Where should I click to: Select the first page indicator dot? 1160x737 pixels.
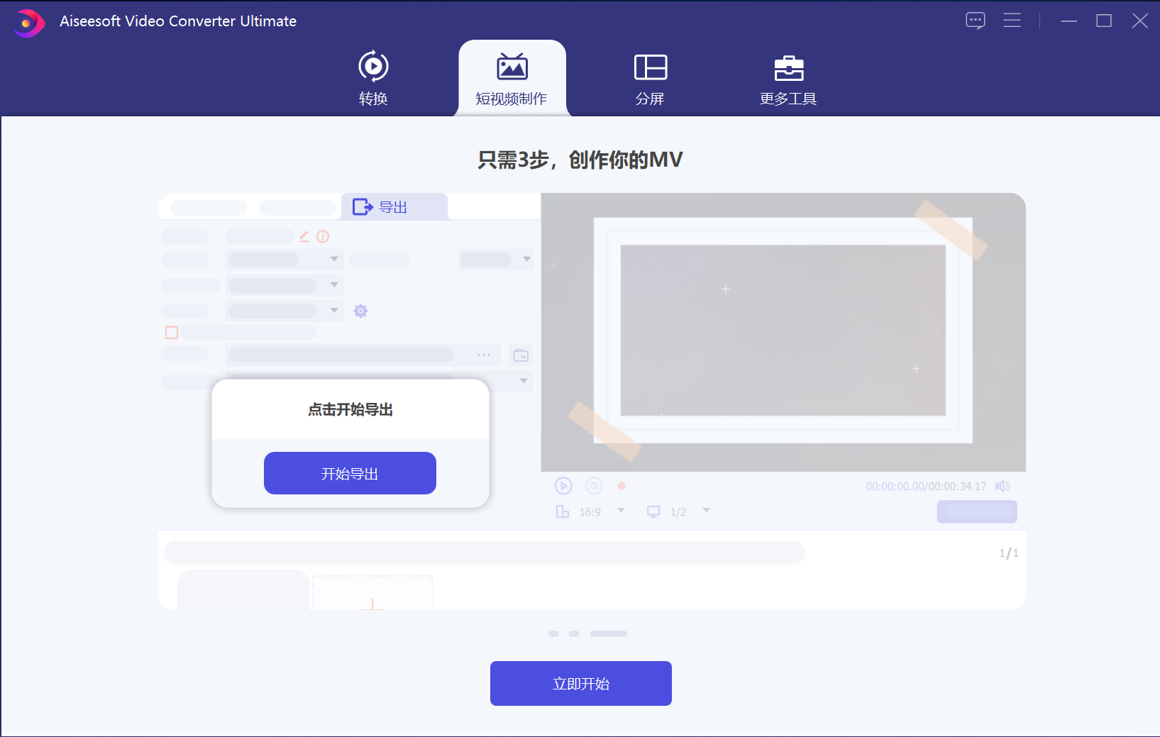553,633
